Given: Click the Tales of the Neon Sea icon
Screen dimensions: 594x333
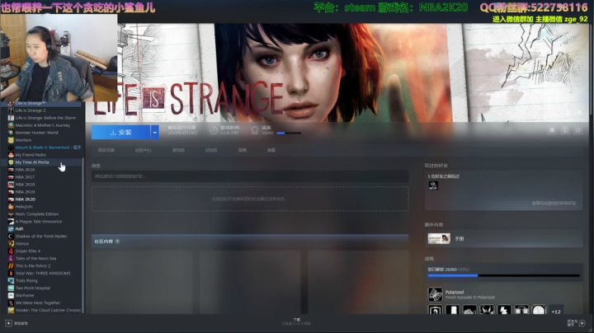Looking at the screenshot, I should (11, 259).
